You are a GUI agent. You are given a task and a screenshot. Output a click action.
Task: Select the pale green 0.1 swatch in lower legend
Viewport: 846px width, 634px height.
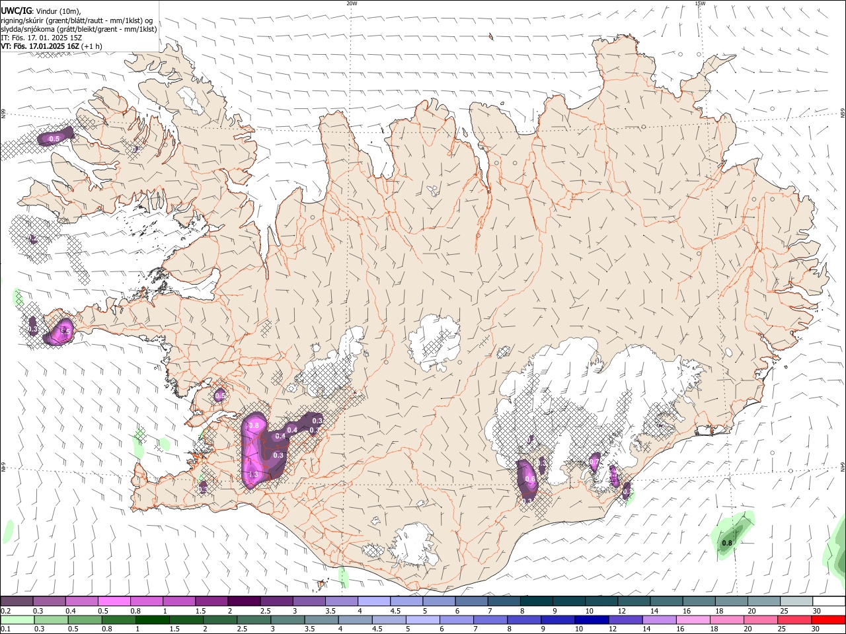(x=18, y=619)
